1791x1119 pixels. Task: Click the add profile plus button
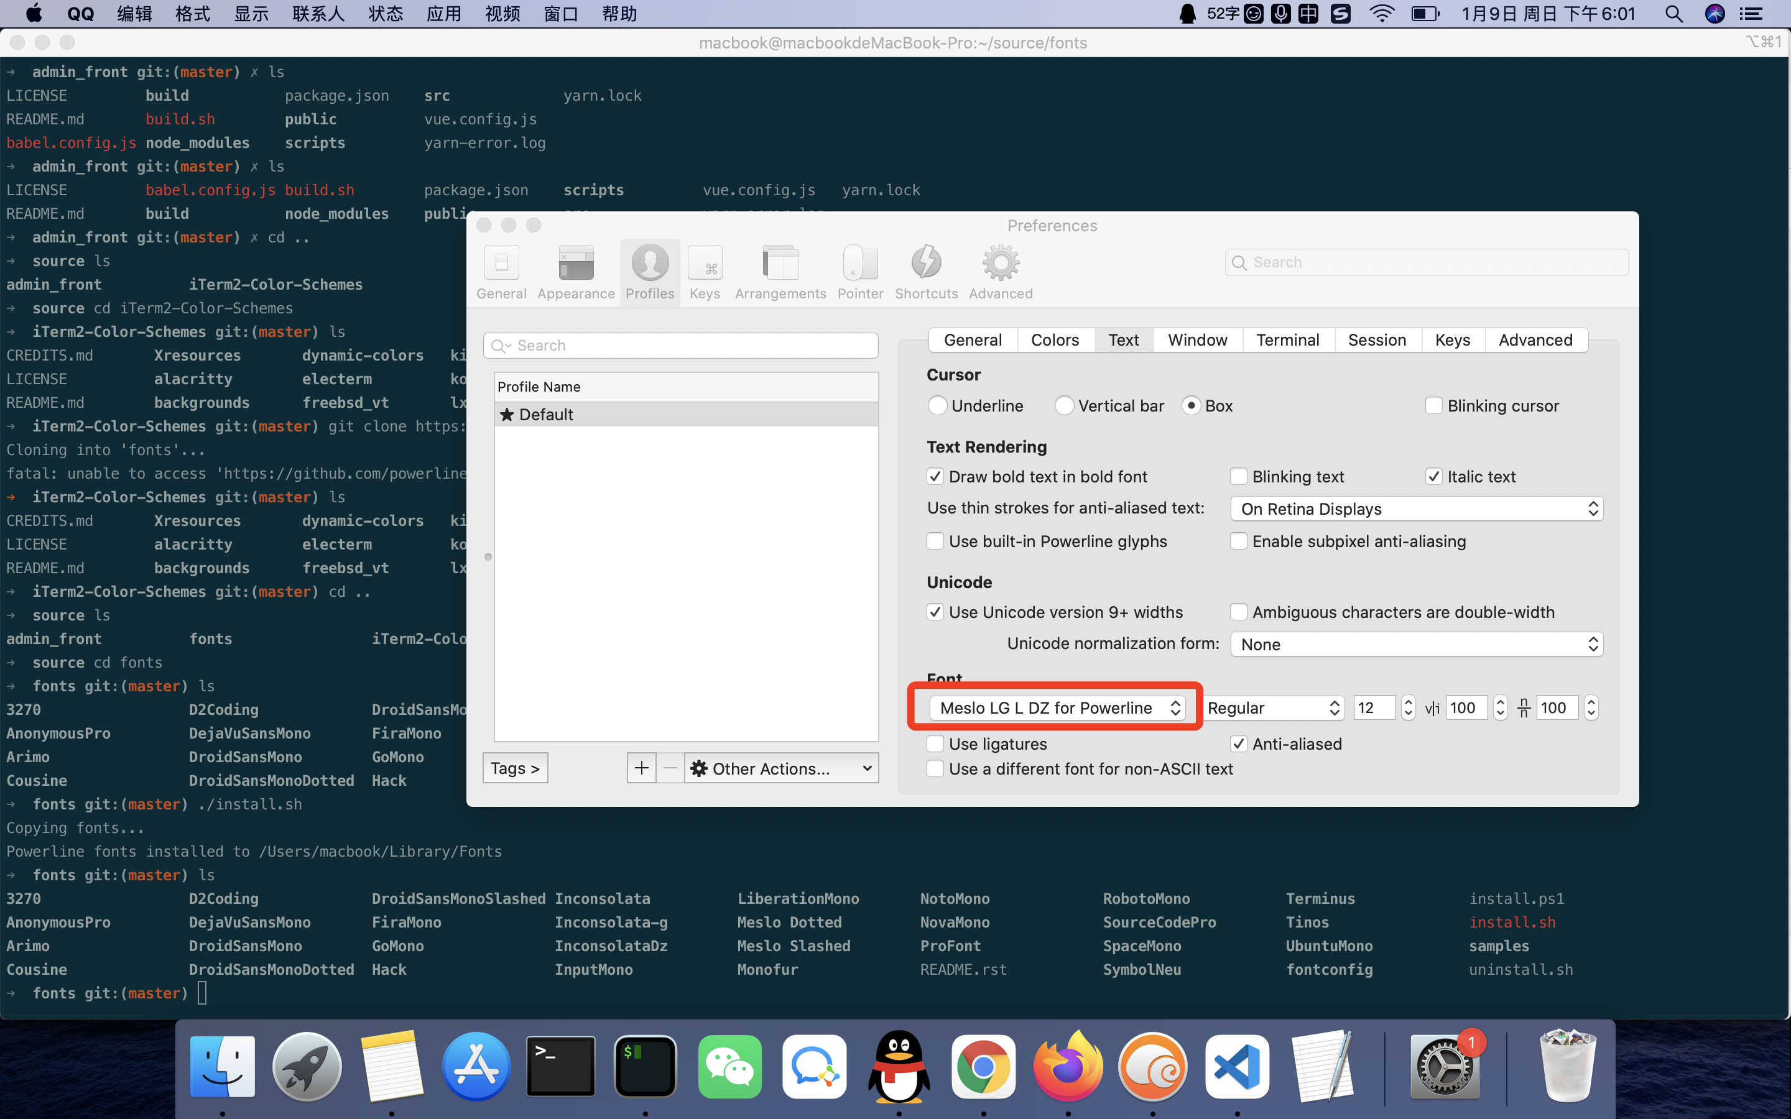tap(641, 768)
